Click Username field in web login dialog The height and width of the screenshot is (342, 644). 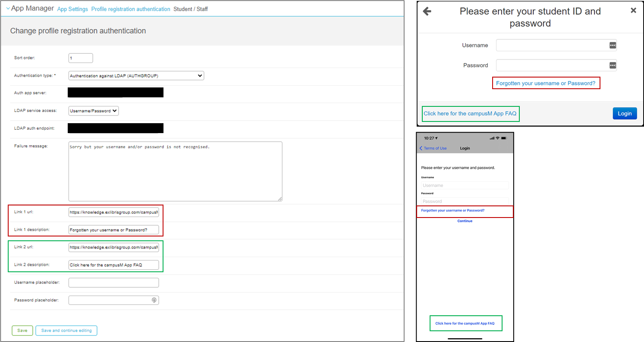pyautogui.click(x=556, y=45)
